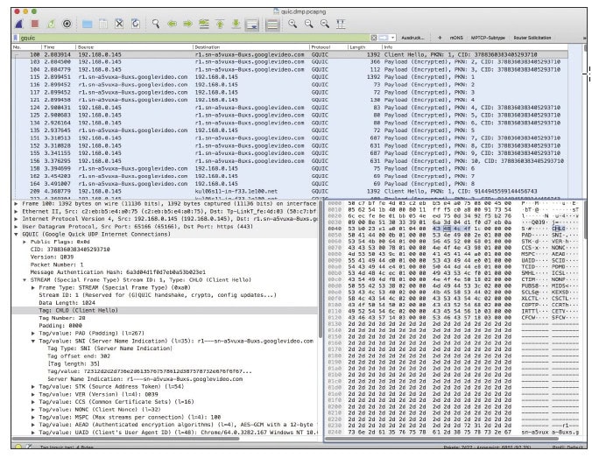
Task: Click the find packet magnifier icon
Action: [x=155, y=24]
